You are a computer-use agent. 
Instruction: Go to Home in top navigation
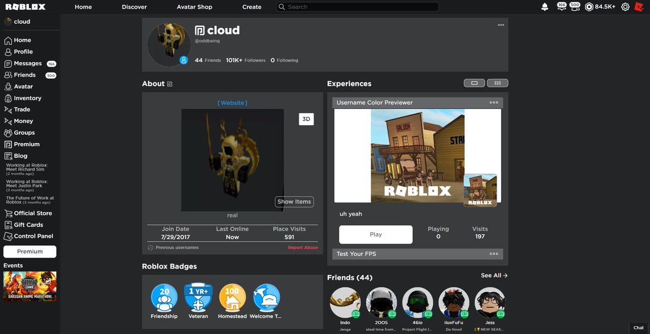click(x=83, y=7)
